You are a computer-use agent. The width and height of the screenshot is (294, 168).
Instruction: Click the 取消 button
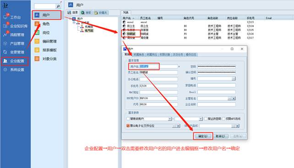click(220, 136)
